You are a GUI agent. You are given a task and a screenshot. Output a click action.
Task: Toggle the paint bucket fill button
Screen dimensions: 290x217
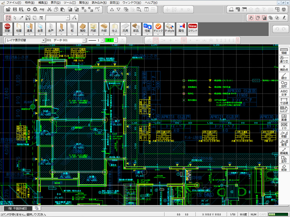pyautogui.click(x=251, y=18)
